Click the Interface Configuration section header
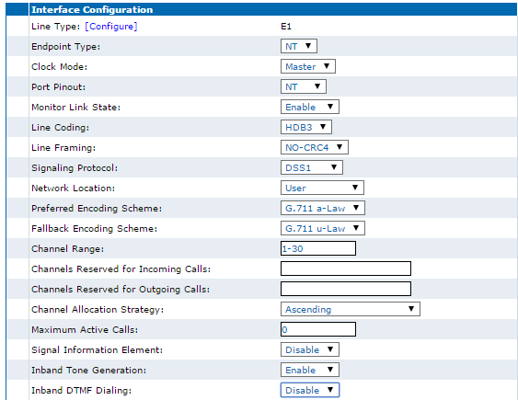The width and height of the screenshot is (518, 400). tap(273, 9)
